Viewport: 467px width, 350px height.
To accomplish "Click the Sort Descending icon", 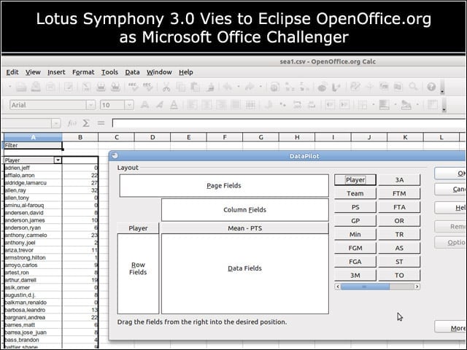I will click(304, 87).
